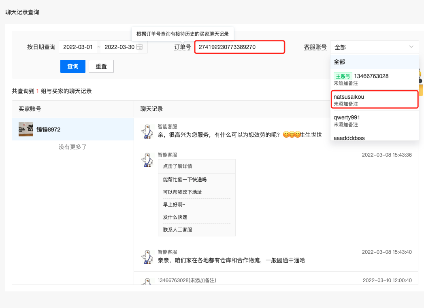Click the 重置 reset button
The image size is (424, 308).
tap(101, 66)
